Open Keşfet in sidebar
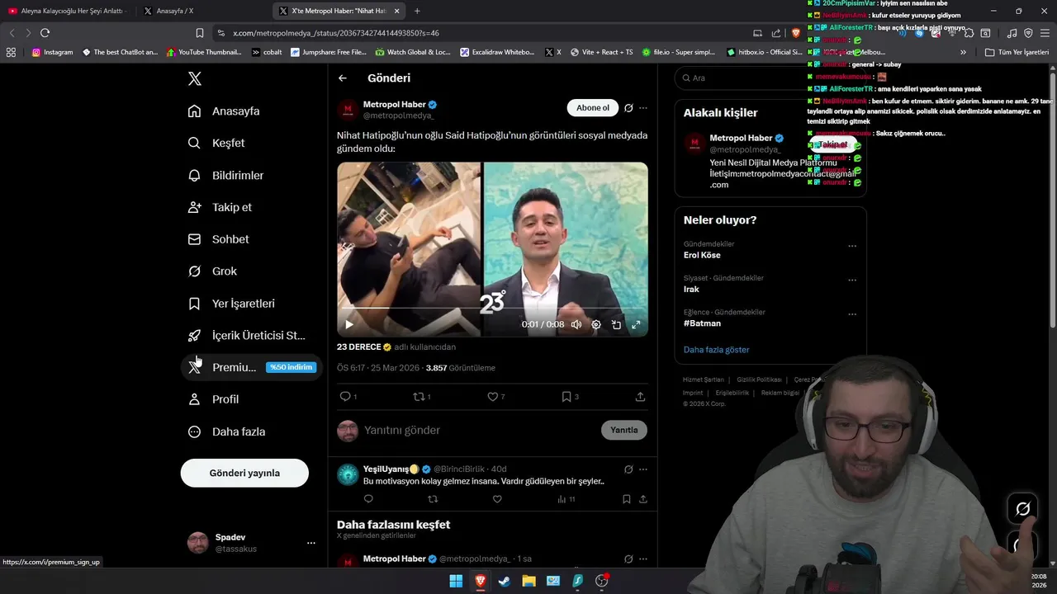 [x=216, y=143]
